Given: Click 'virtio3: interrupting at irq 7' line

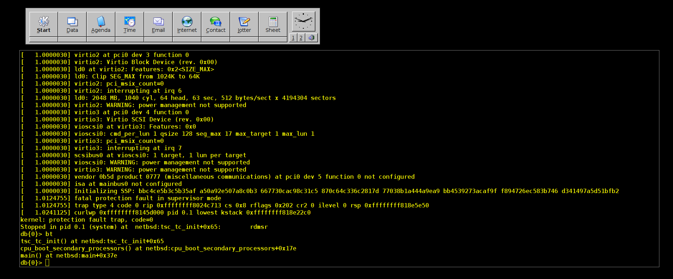Looking at the screenshot, I should (x=101, y=148).
